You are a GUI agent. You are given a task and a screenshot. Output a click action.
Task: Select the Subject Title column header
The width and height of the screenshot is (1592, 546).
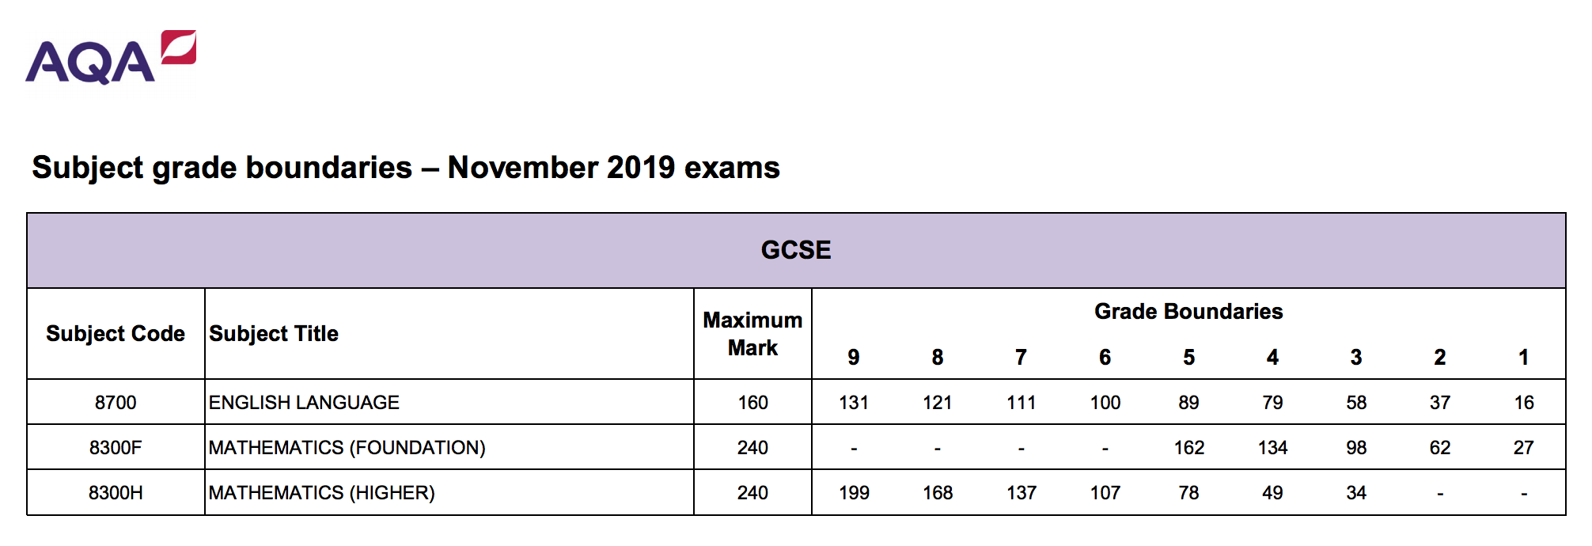274,334
